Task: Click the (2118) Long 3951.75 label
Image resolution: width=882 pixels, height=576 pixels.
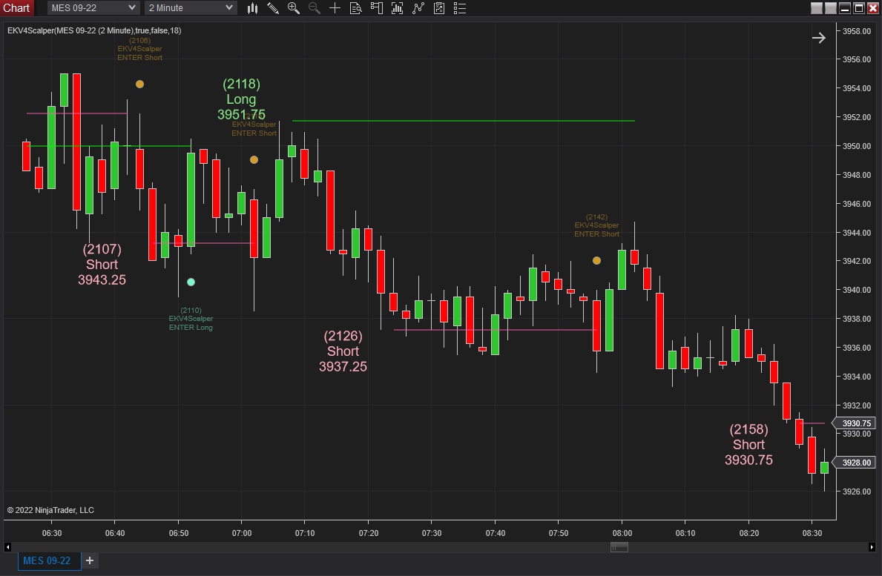Action: [241, 99]
